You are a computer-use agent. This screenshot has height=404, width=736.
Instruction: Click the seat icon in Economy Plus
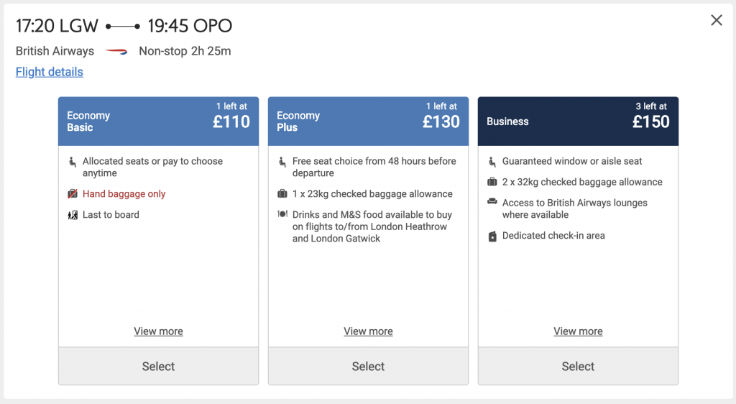tap(282, 162)
